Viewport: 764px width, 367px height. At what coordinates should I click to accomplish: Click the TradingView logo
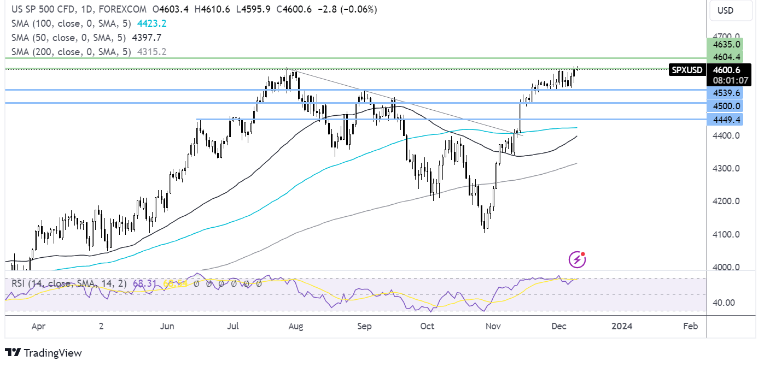(43, 353)
